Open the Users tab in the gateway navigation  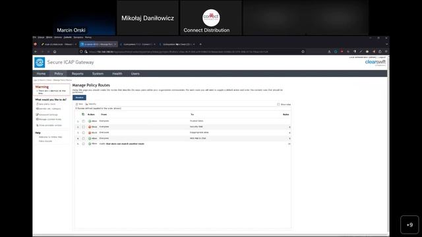[135, 74]
